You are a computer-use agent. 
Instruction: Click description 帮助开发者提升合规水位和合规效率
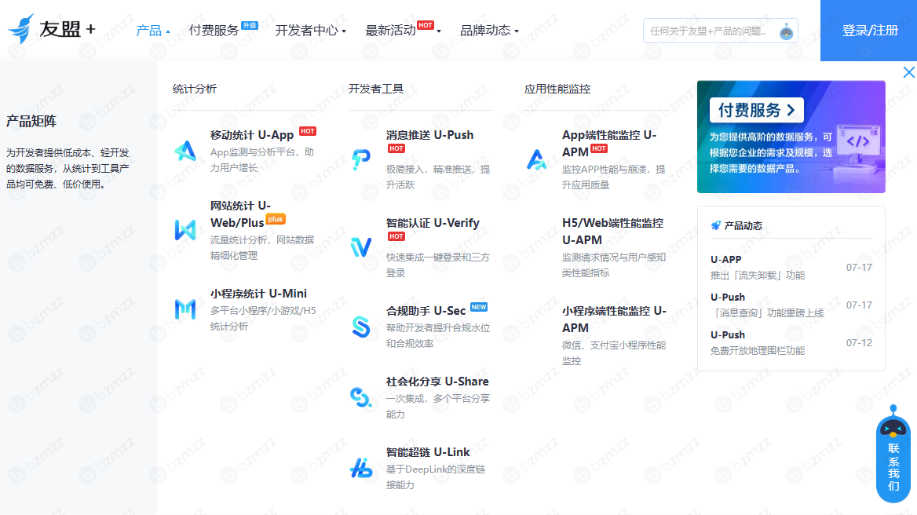(438, 335)
